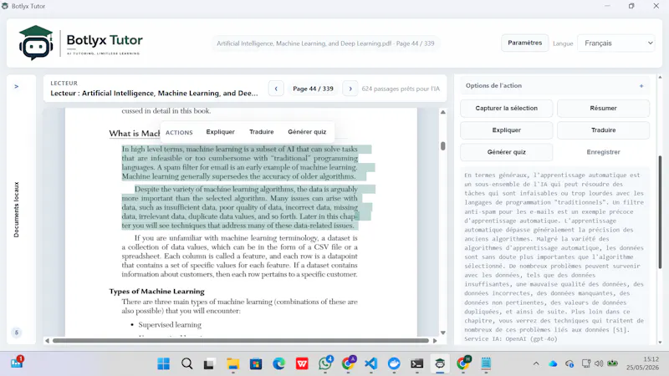Click the reader scroll down arrow
This screenshot has width=669, height=376.
click(443, 333)
